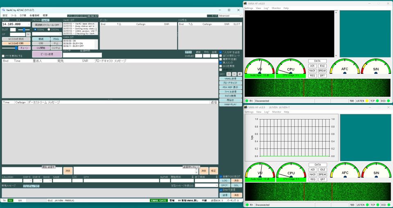
Task: Click the SPOT button
Action: [x=225, y=185]
